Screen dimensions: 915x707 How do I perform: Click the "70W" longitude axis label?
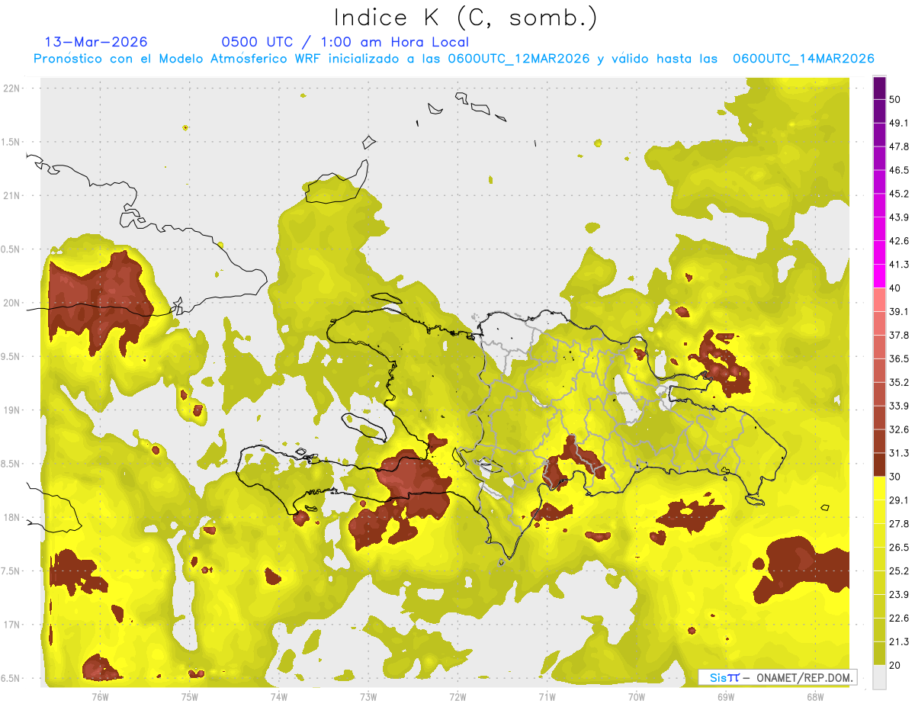pos(636,696)
